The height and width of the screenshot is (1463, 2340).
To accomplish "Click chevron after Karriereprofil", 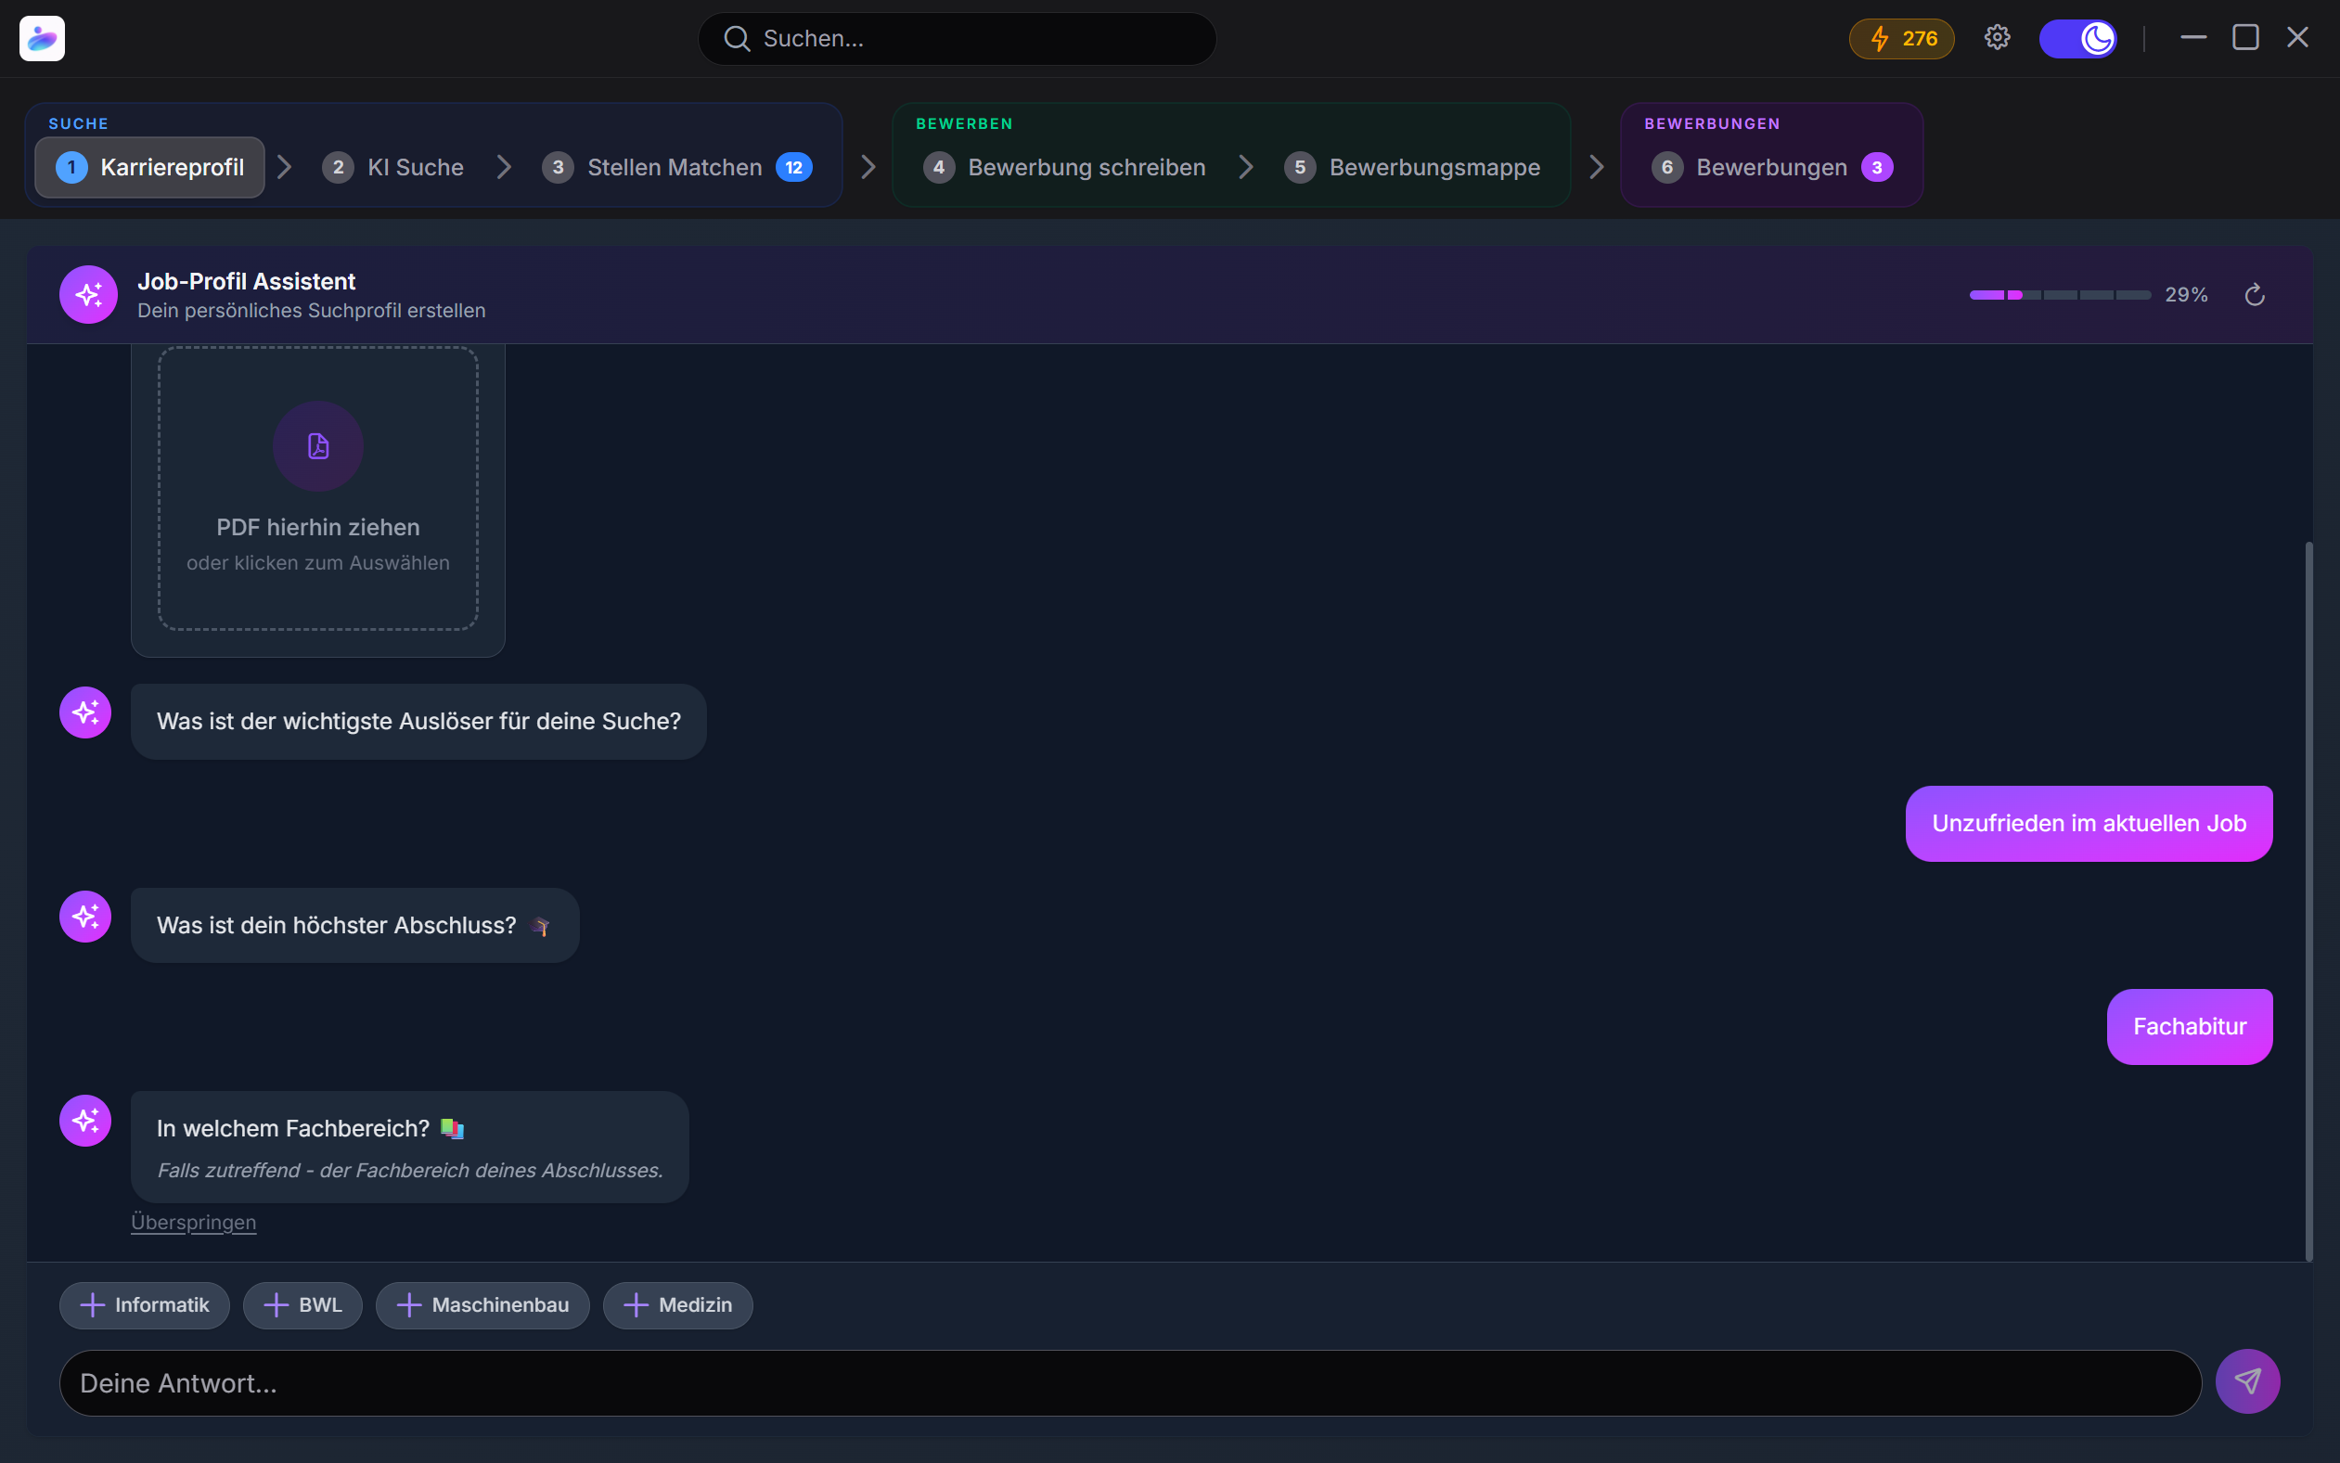I will [285, 167].
